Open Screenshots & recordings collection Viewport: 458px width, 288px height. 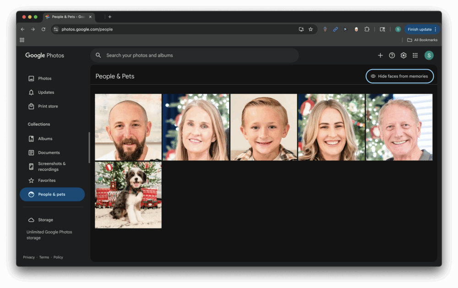51,167
